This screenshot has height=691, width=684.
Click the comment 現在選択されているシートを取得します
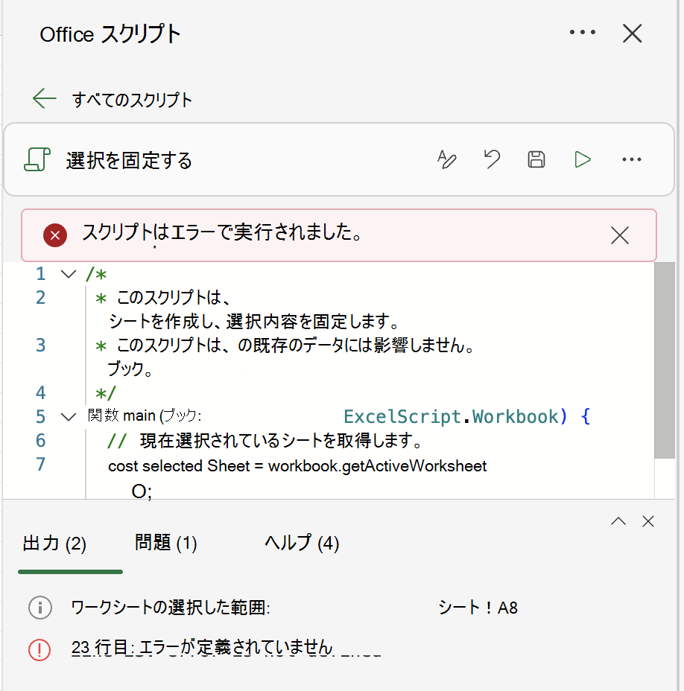[282, 441]
